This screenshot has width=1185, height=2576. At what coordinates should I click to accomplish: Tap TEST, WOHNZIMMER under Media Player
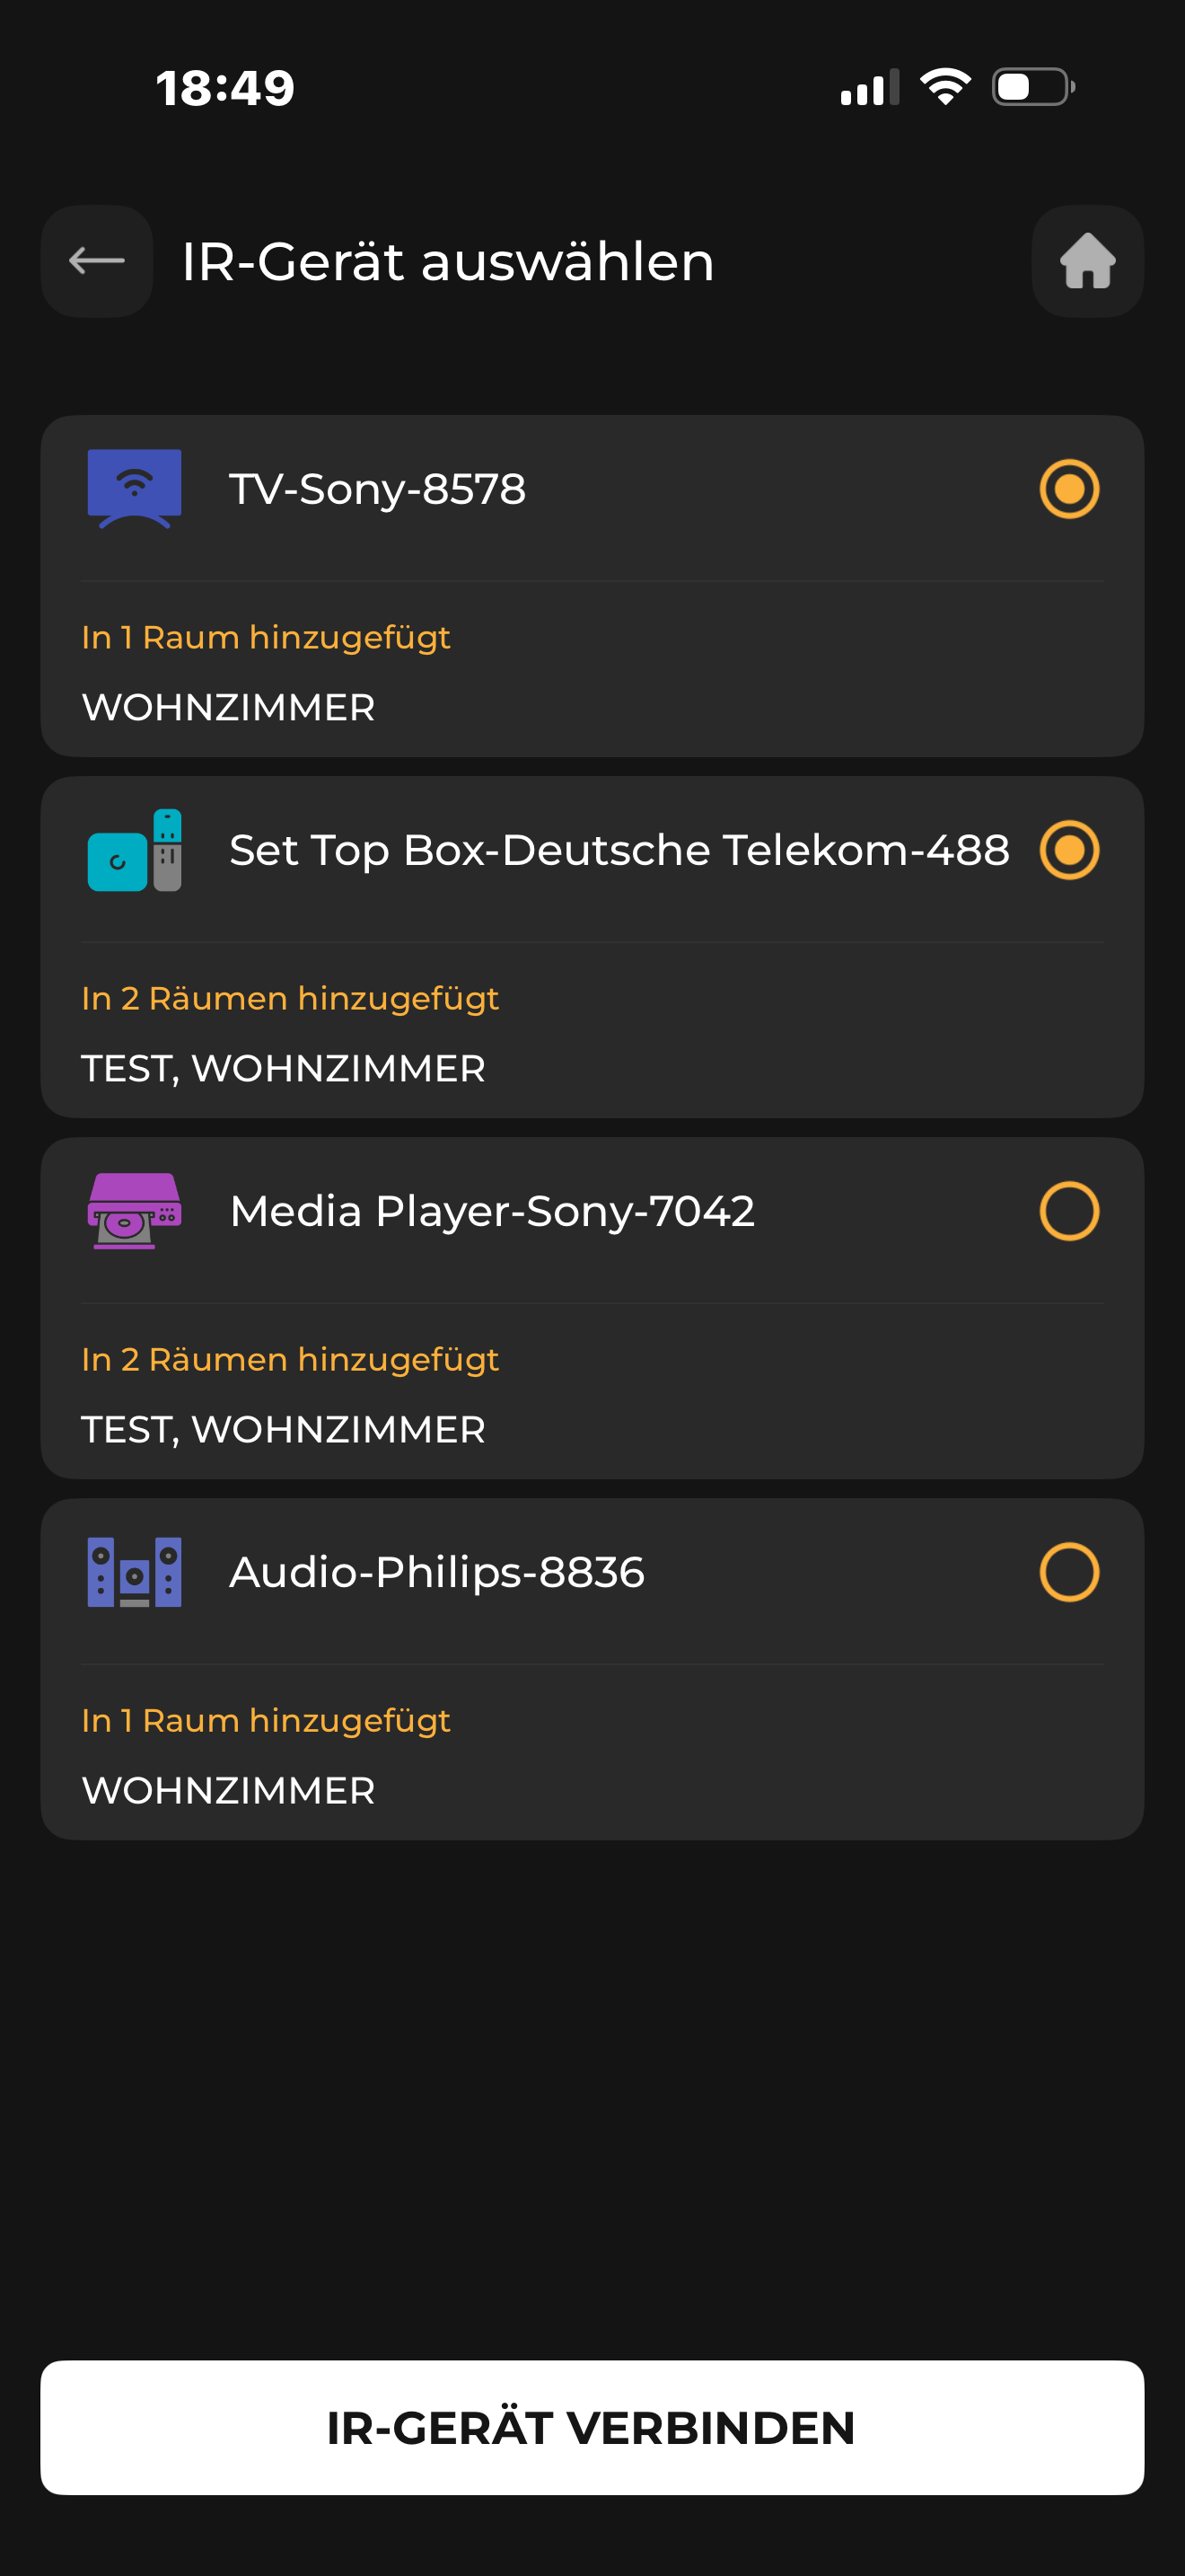283,1429
